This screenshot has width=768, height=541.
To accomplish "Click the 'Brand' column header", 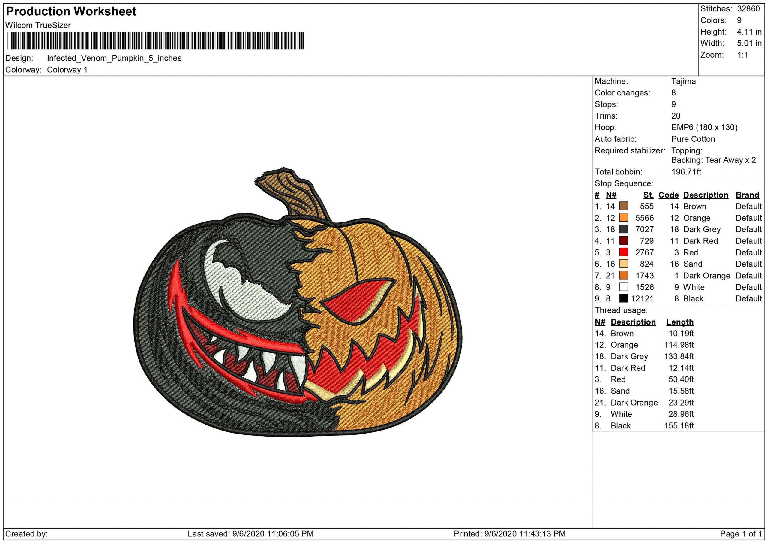I will click(747, 195).
